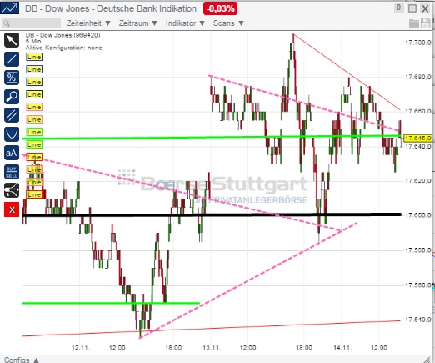Click the yellow 17.645,0 current price tag
435x363 pixels.
417,139
